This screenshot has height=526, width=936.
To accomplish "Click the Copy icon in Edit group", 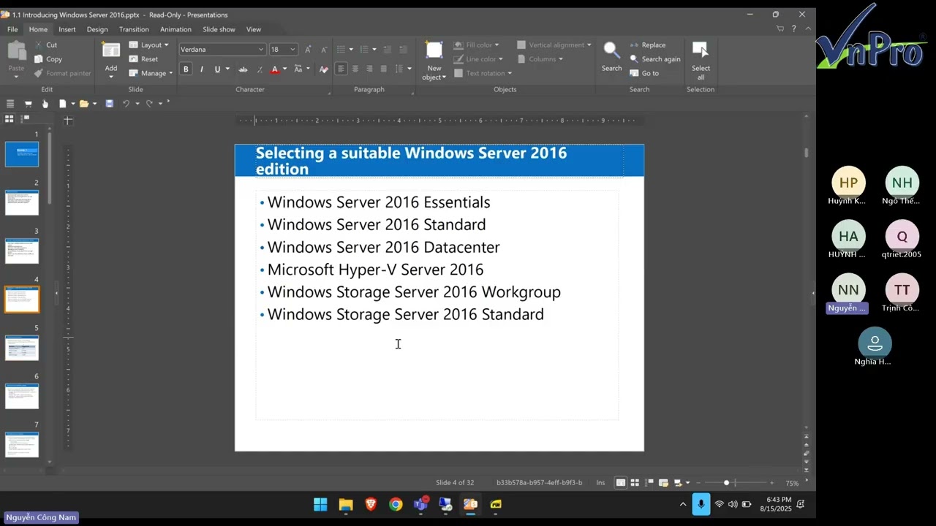I will 39,59.
